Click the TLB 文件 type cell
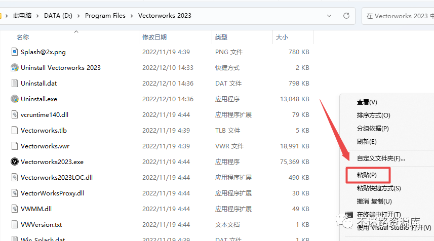The width and height of the screenshot is (434, 241). 227,130
